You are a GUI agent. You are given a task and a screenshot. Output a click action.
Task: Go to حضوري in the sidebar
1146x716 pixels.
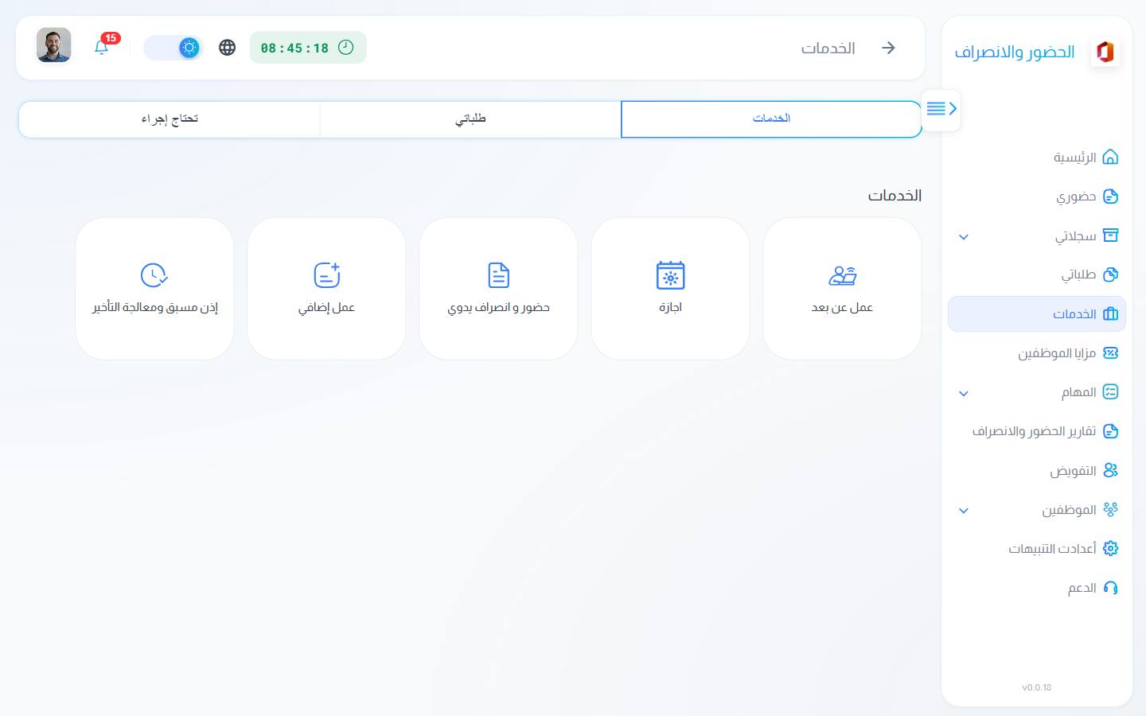point(1036,197)
